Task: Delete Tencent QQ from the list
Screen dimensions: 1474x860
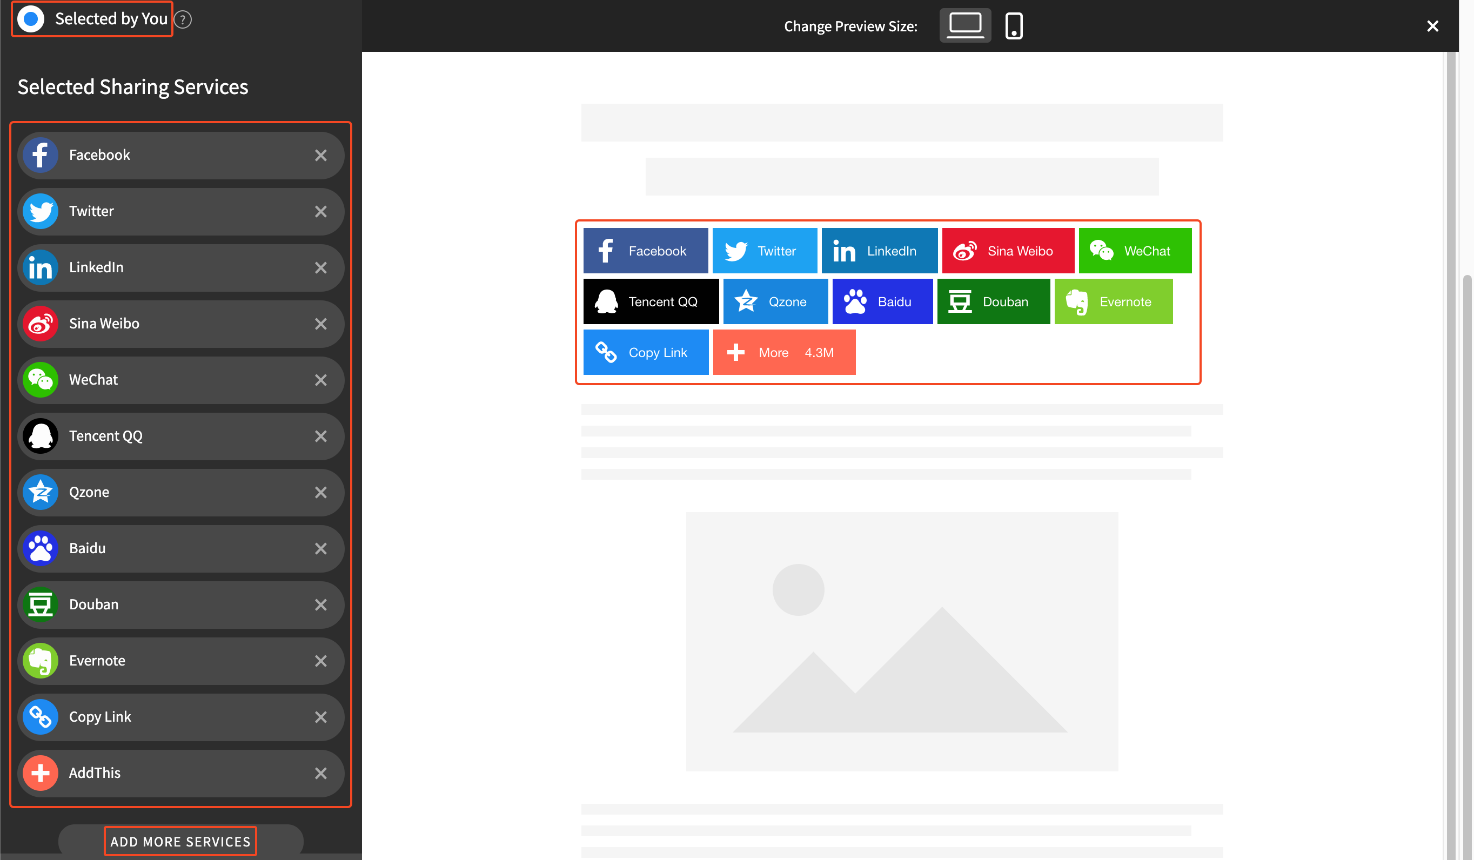Action: coord(320,436)
